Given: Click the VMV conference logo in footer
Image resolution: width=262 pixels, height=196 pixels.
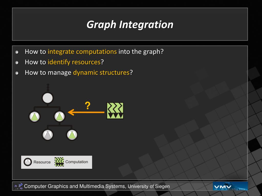Looking at the screenshot, I should point(230,186).
